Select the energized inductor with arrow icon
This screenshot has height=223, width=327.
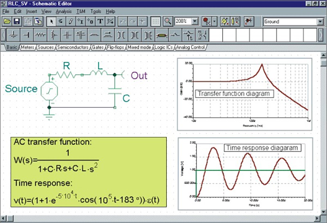tap(108, 35)
